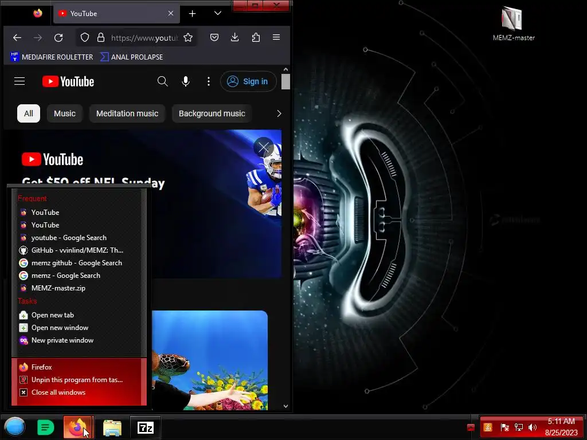Click the orange Java update tray icon
587x440 pixels.
[488, 427]
